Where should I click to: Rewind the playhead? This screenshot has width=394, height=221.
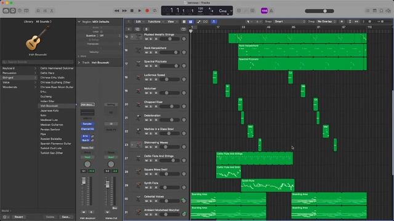(x=117, y=11)
